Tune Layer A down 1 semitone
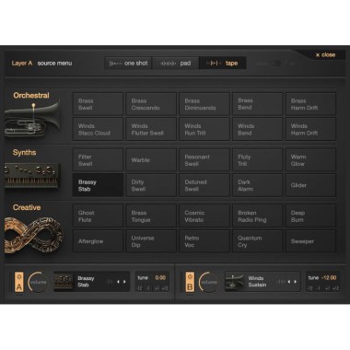350x350 pixels. coord(147,288)
